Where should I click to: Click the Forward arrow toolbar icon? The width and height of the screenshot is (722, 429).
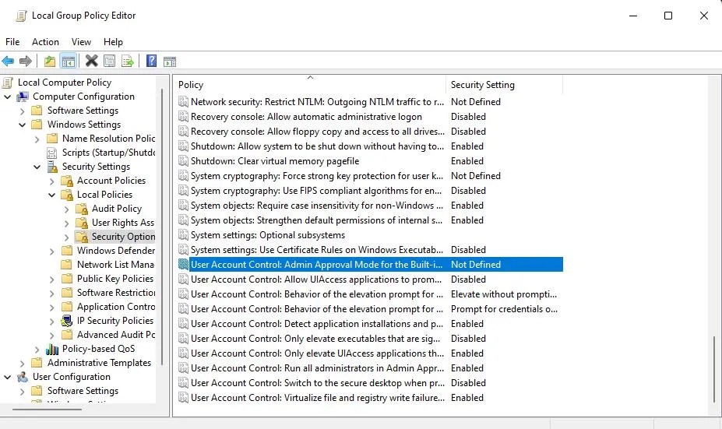tap(26, 61)
